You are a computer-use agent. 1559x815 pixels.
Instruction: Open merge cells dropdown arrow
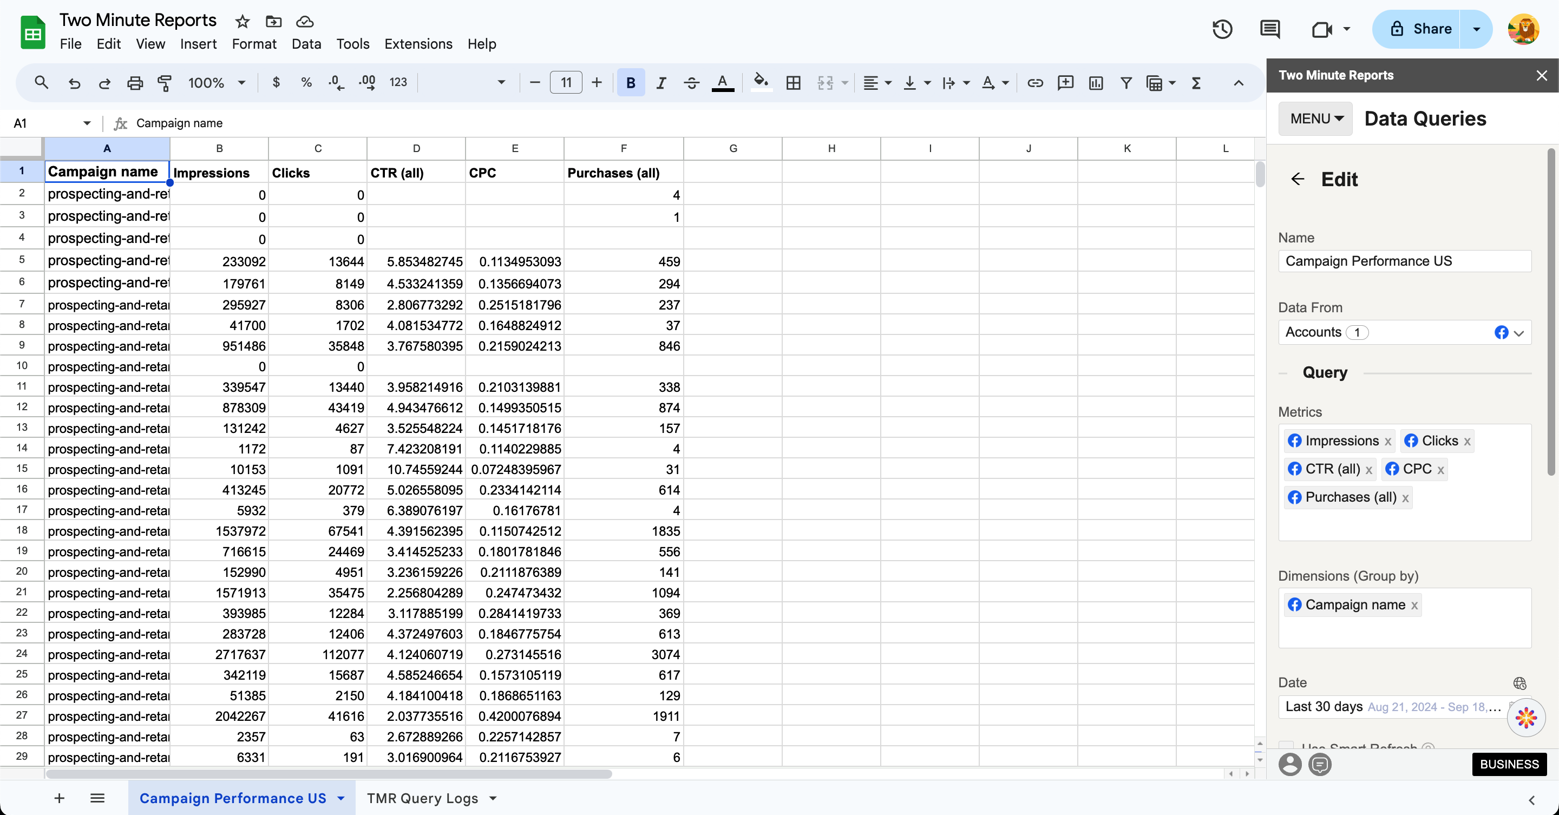845,83
